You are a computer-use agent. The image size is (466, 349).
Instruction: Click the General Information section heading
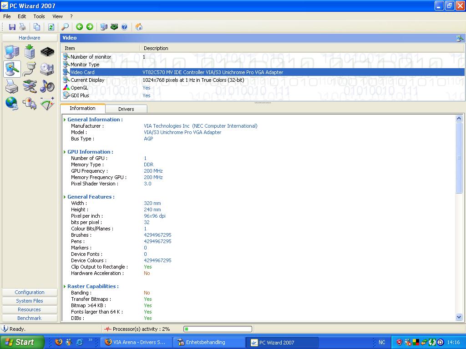pyautogui.click(x=95, y=120)
